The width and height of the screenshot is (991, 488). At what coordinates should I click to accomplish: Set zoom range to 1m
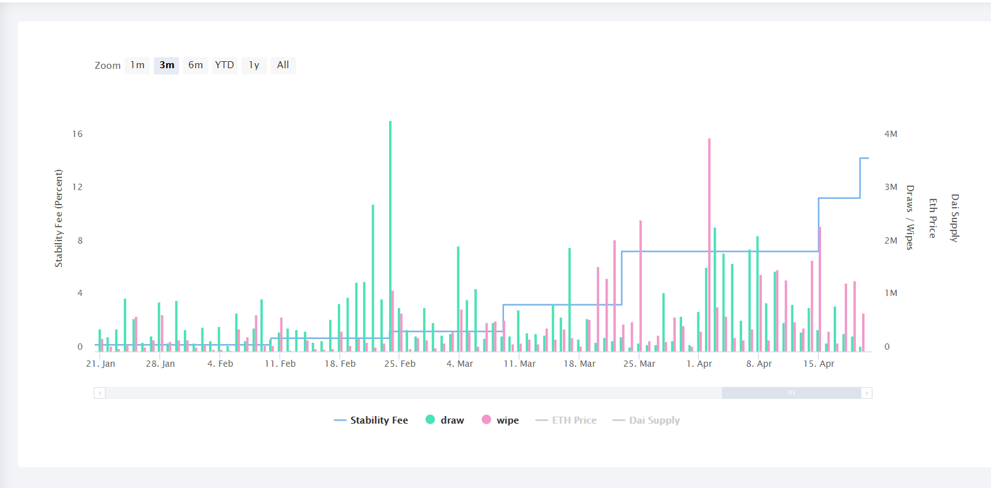pyautogui.click(x=137, y=65)
